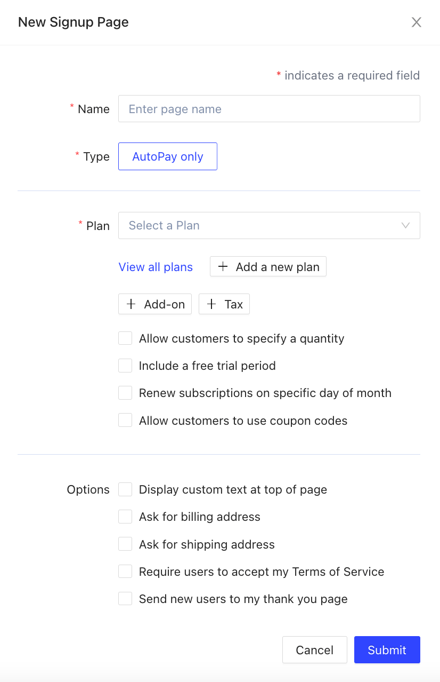Image resolution: width=440 pixels, height=682 pixels.
Task: Check Send new users to thank you page
Action: point(125,599)
